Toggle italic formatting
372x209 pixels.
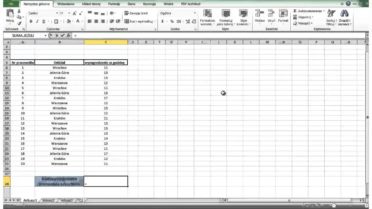tap(37, 21)
